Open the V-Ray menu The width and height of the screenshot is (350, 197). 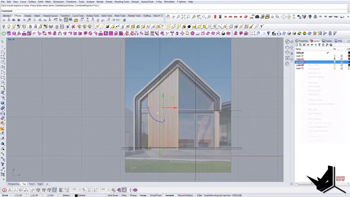158,1
